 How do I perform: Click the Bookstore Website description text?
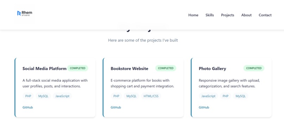[x=142, y=83]
